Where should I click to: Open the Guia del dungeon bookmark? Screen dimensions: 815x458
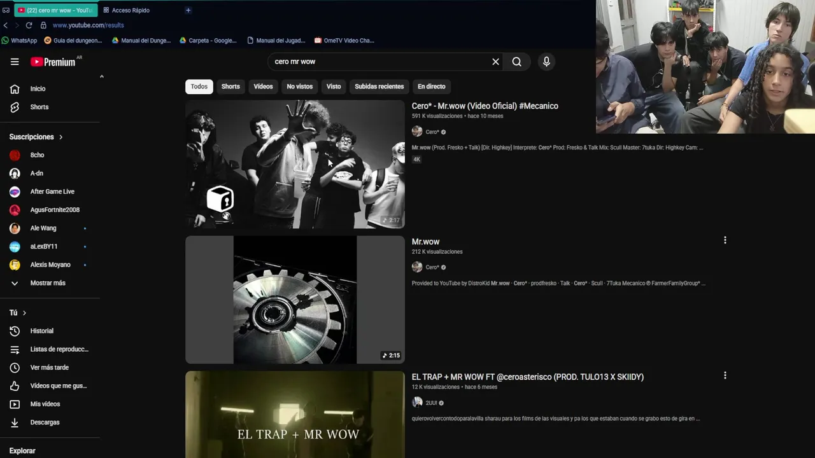73,41
